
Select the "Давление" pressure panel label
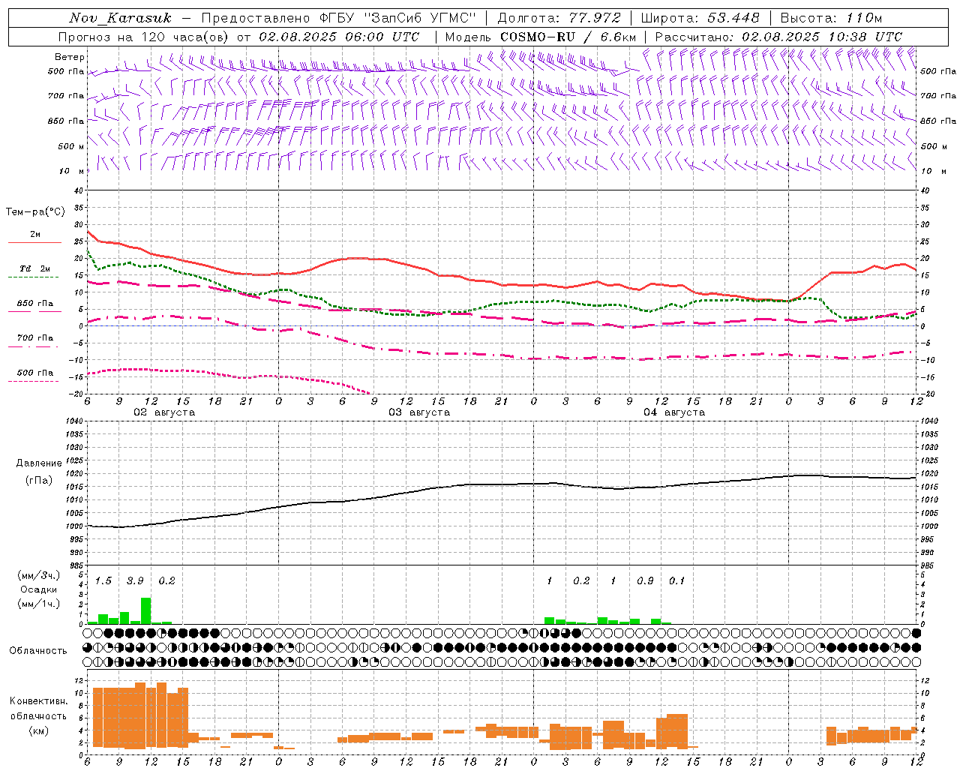(x=39, y=463)
